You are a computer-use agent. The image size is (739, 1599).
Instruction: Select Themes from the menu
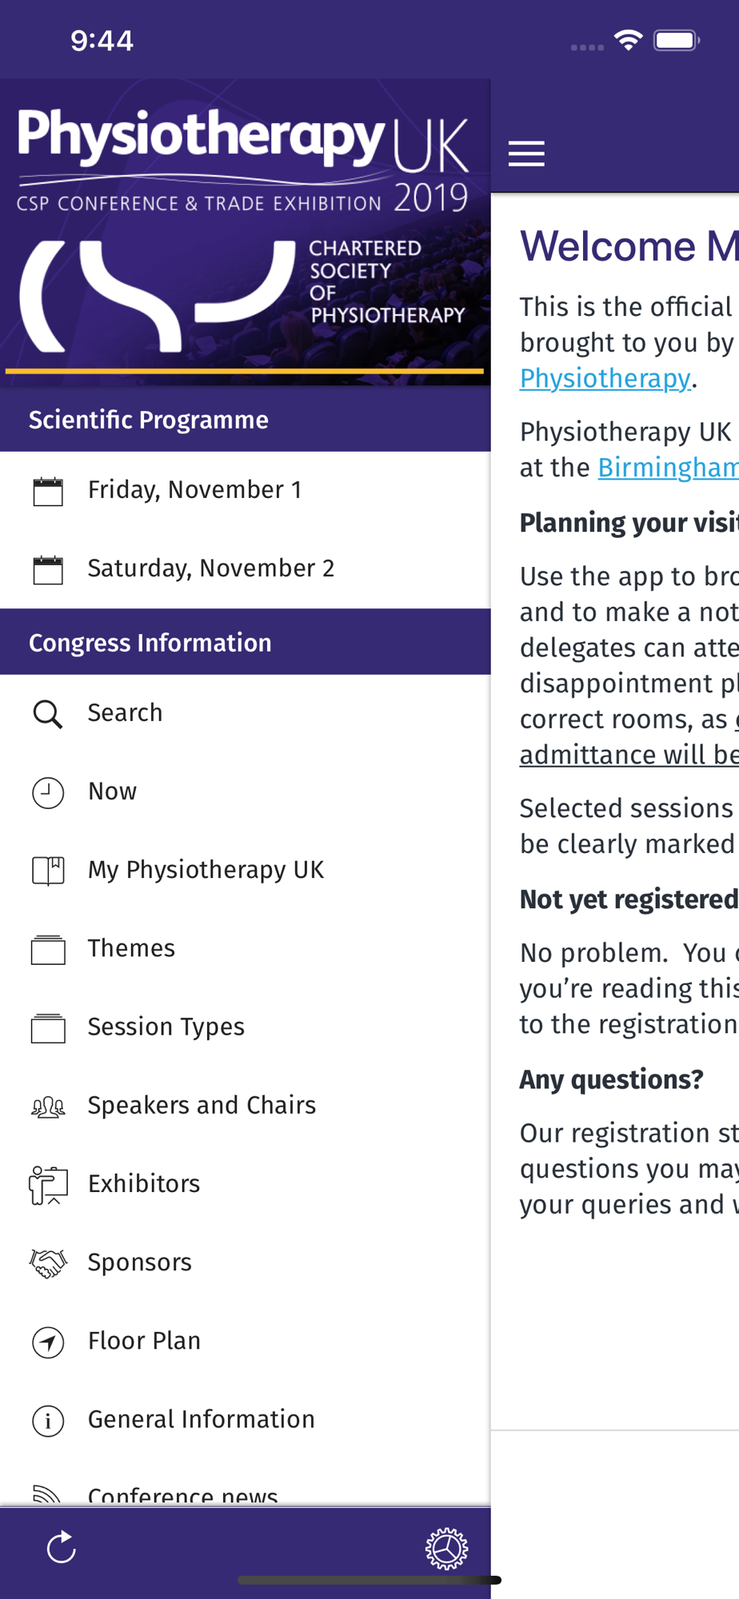(246, 948)
